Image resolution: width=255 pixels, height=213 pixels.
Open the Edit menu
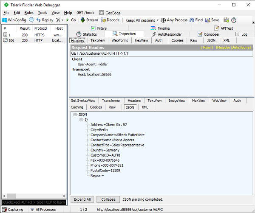(17, 13)
